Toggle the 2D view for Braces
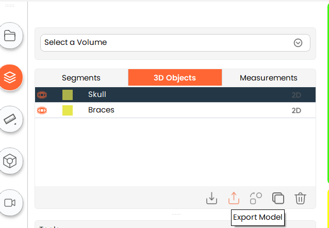 (x=296, y=110)
